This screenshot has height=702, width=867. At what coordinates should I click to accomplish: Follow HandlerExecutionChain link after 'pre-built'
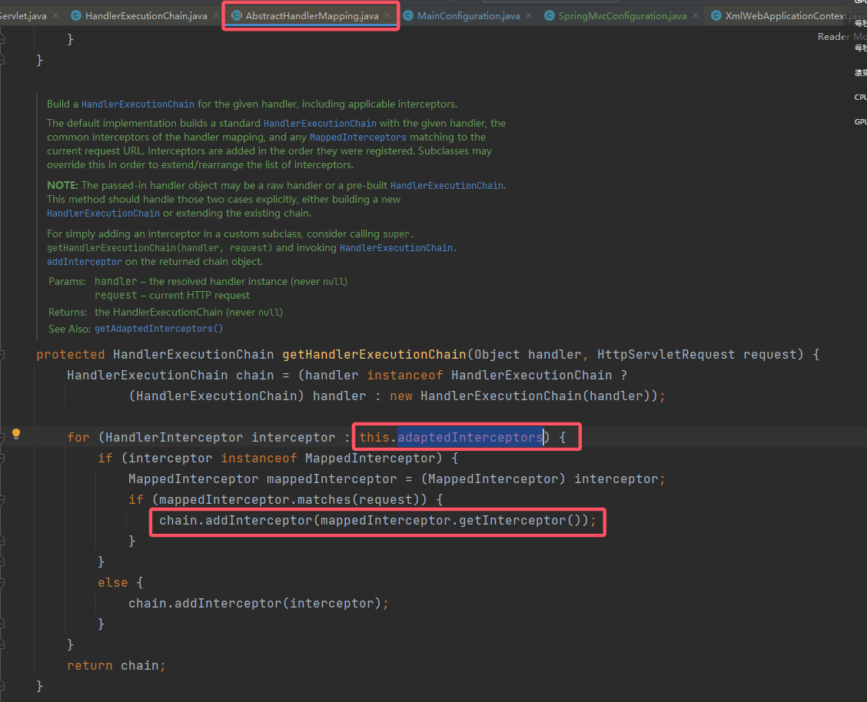click(x=447, y=186)
